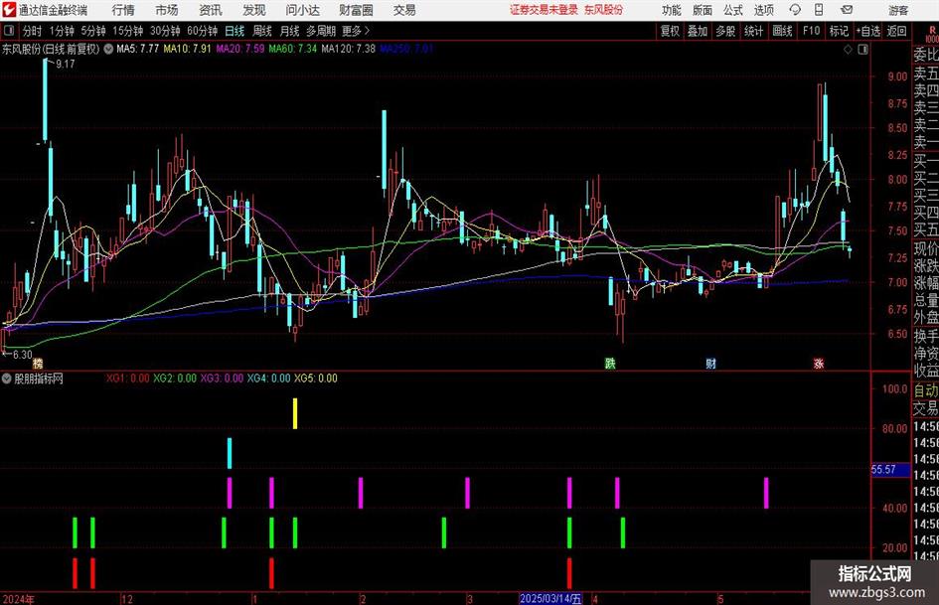Open the 行情 menu
Screen dimensions: 939x605
coord(123,10)
